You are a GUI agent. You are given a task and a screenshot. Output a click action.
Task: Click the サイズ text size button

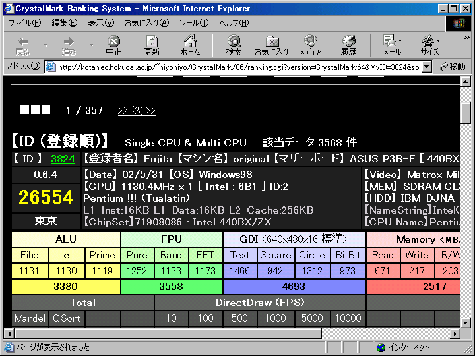(428, 46)
